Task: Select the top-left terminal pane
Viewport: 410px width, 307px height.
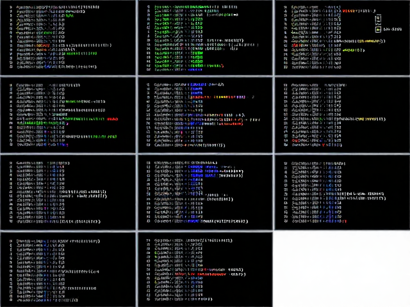Action: (x=68, y=38)
